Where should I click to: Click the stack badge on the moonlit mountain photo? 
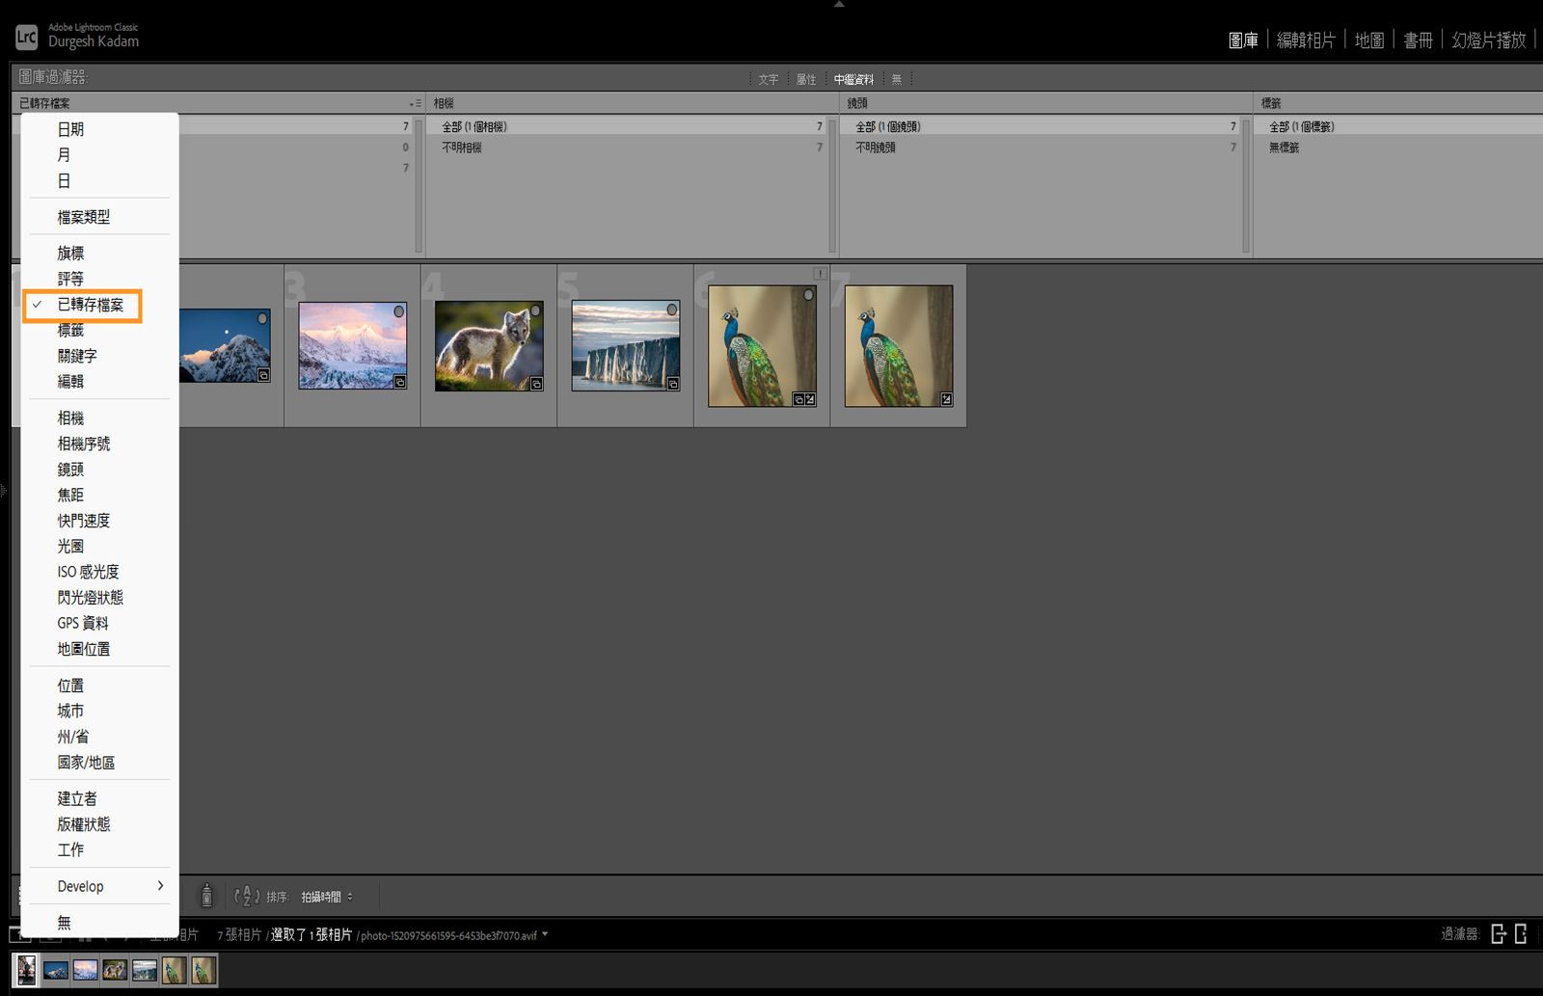tap(263, 375)
